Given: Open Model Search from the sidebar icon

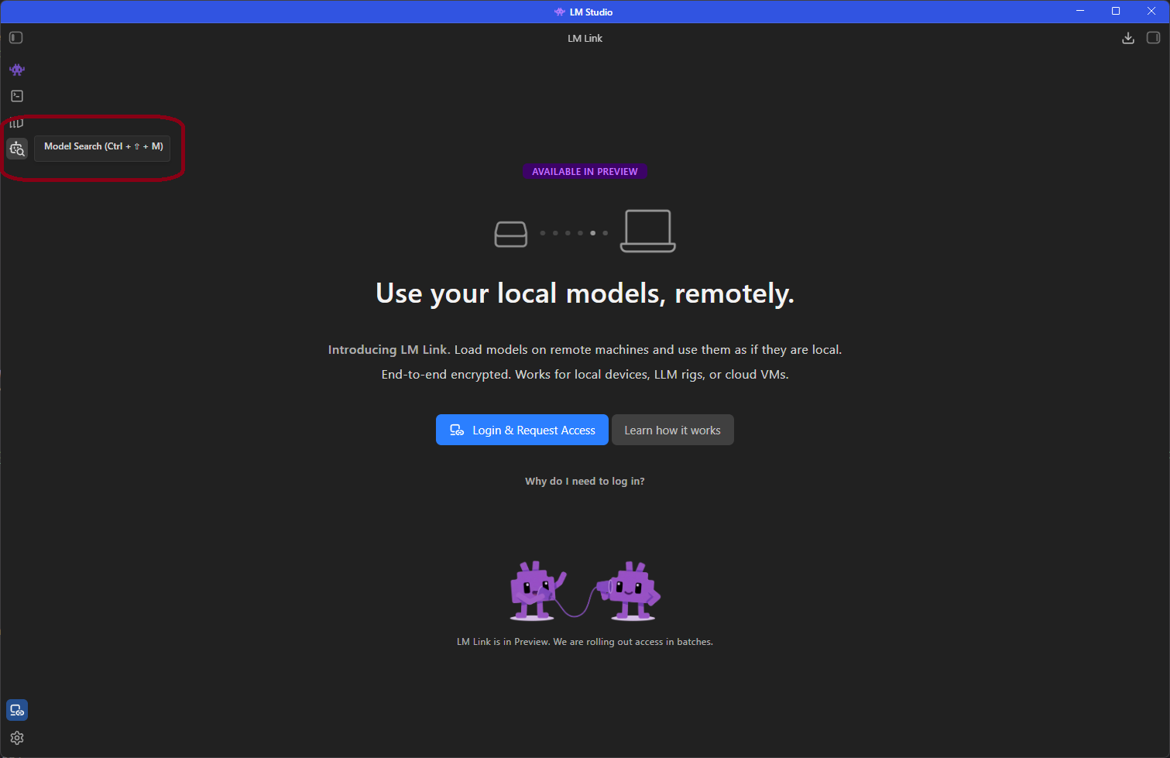Looking at the screenshot, I should 17,149.
